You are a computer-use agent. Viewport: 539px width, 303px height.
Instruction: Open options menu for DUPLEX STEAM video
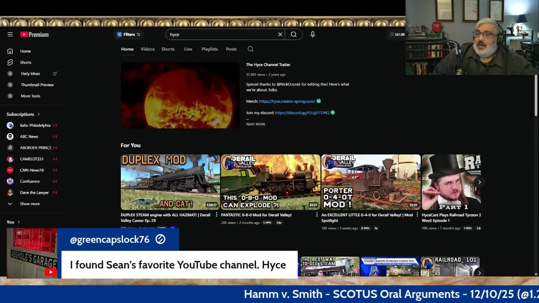(x=216, y=215)
